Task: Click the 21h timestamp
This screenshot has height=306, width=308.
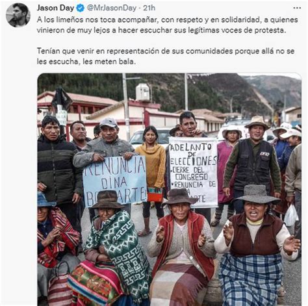Action: 149,8
